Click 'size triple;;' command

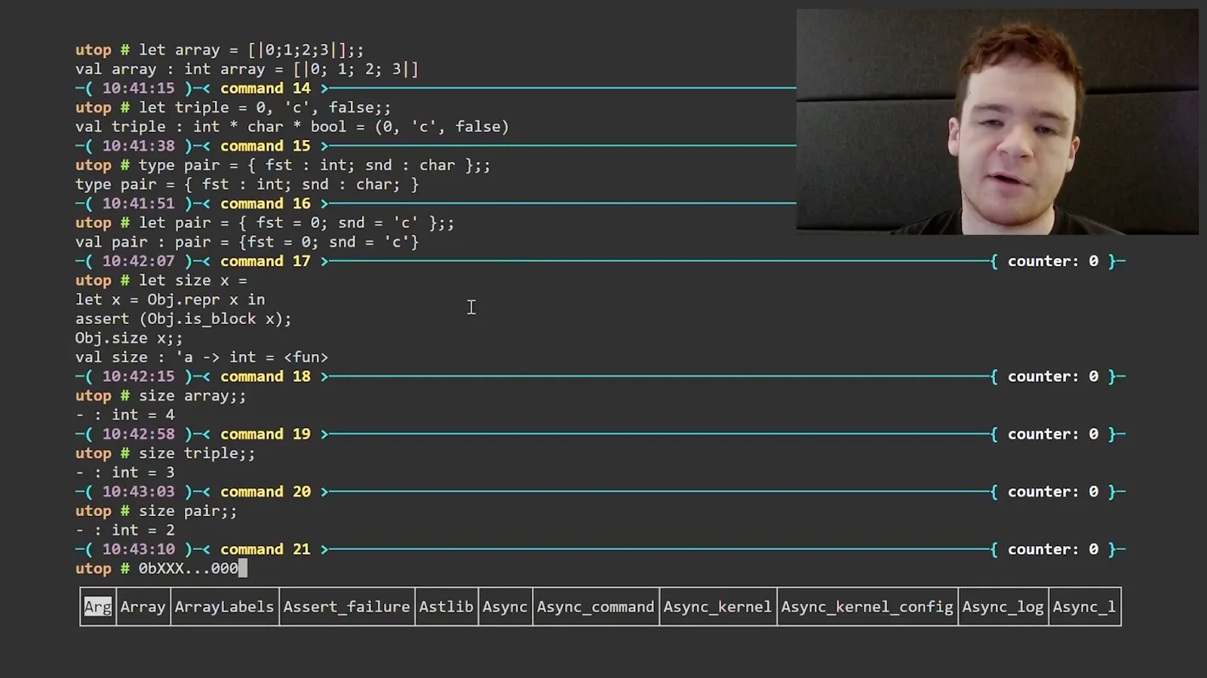coord(197,453)
